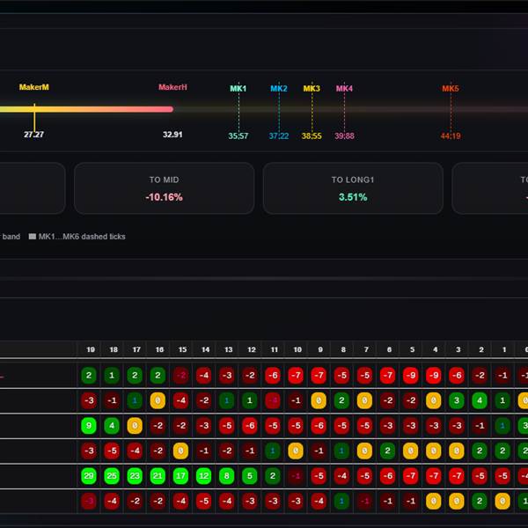Click the 39.88 value under MK4
The image size is (528, 528).
[x=344, y=136]
